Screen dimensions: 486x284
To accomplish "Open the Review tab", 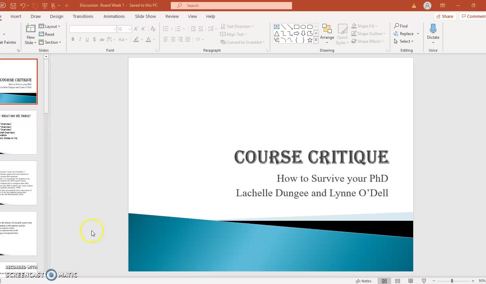I will pyautogui.click(x=172, y=16).
